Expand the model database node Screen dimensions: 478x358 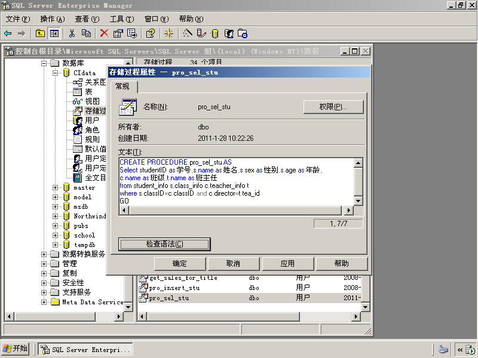pyautogui.click(x=55, y=197)
